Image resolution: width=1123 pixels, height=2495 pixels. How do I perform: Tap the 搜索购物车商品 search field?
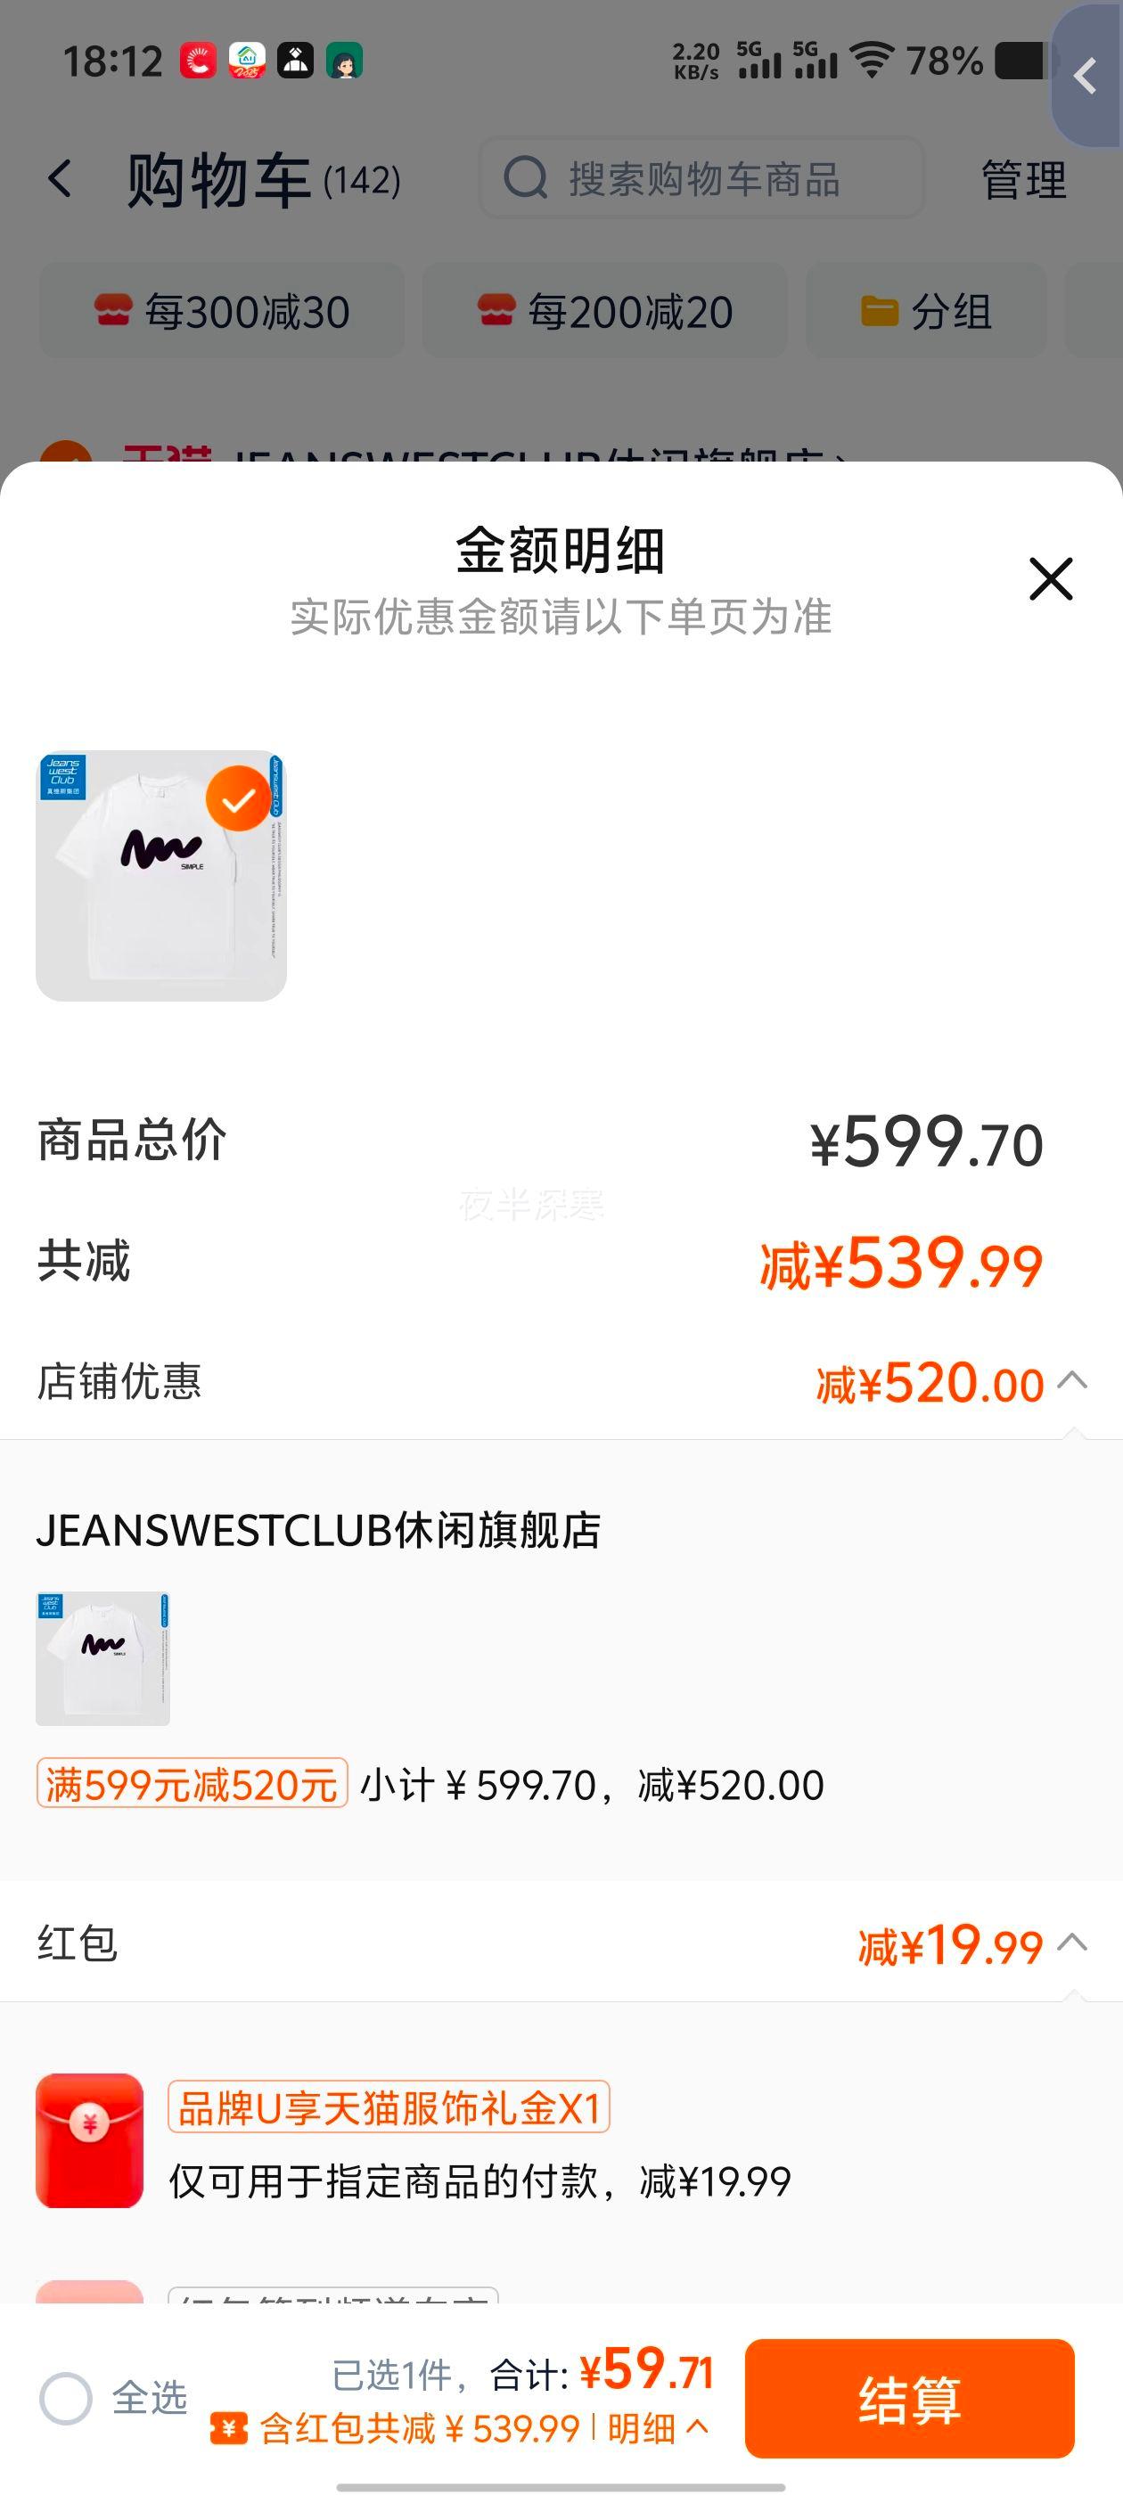[701, 178]
